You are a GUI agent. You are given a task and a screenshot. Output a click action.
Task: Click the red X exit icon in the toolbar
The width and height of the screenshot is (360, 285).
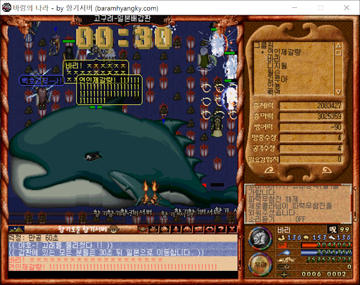[x=232, y=229]
